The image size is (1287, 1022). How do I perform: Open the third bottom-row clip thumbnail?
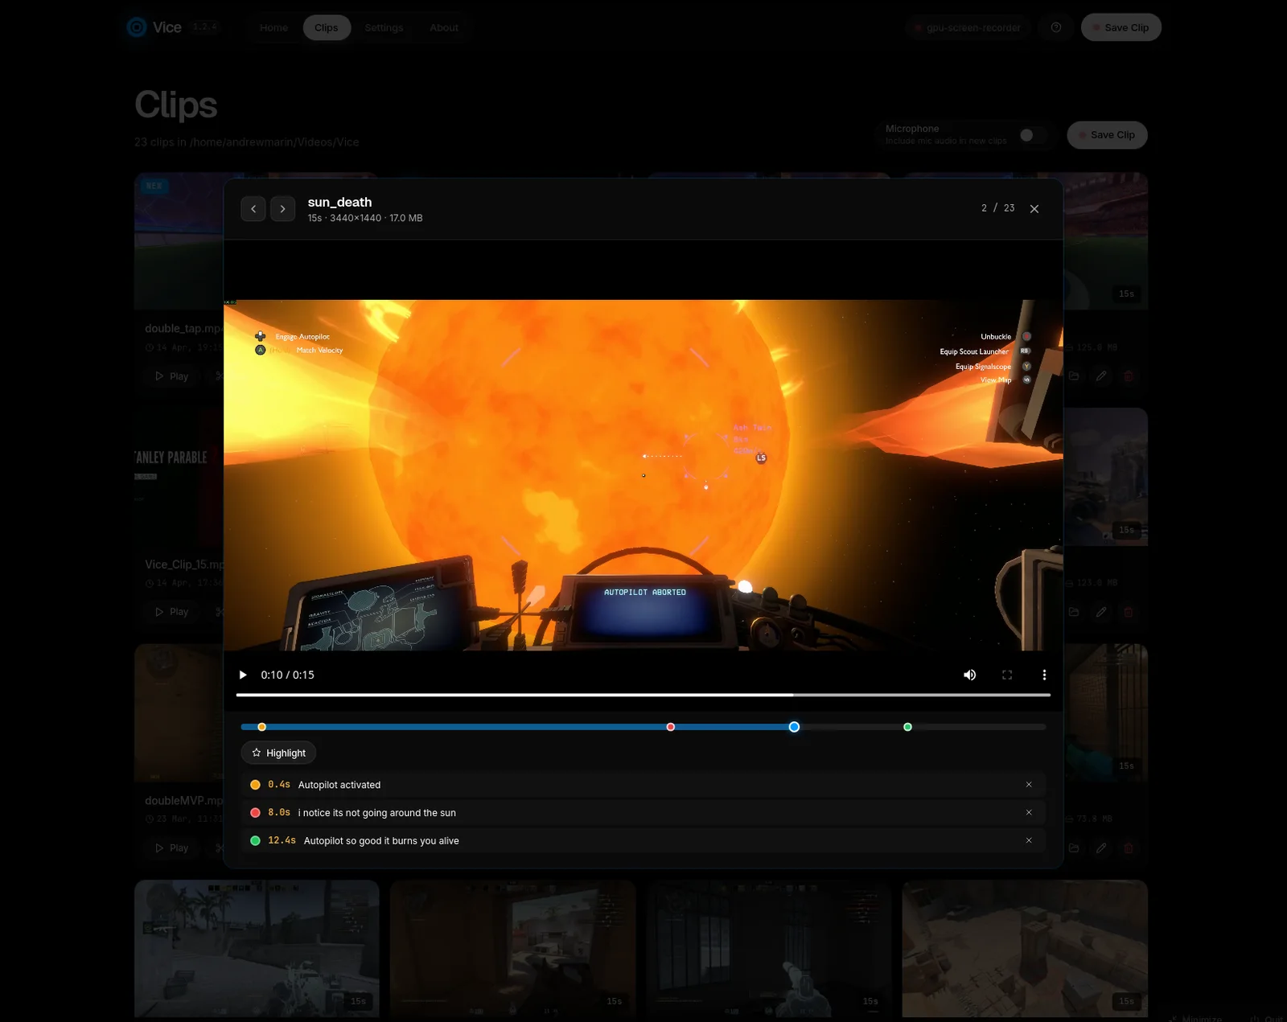tap(769, 949)
